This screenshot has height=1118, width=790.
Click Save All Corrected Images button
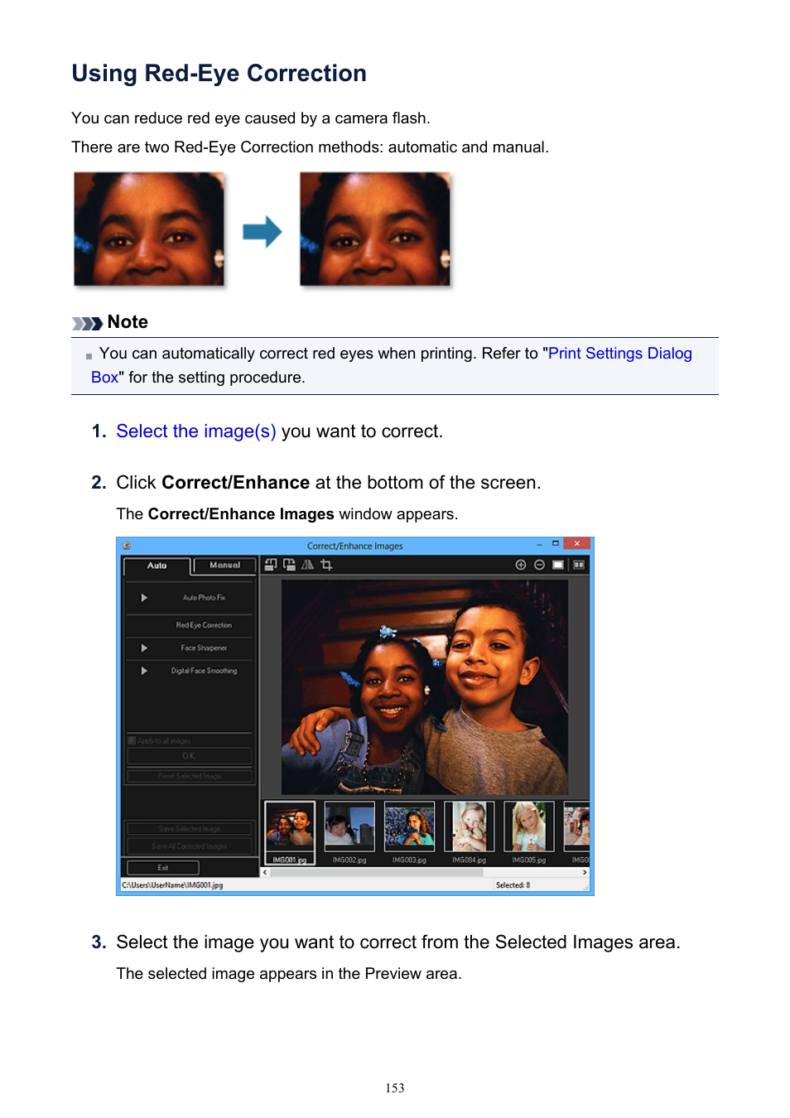point(189,846)
